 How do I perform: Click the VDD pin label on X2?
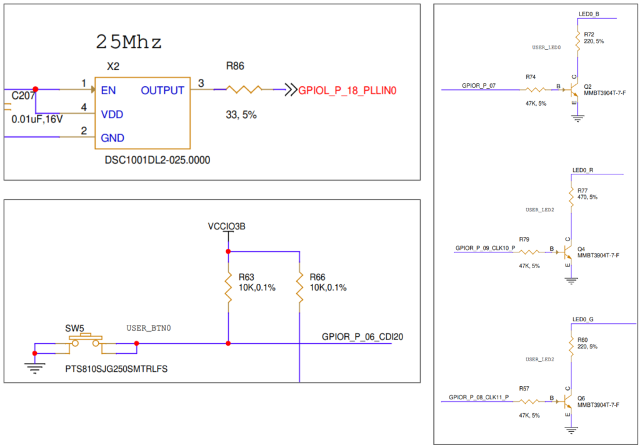coord(112,114)
